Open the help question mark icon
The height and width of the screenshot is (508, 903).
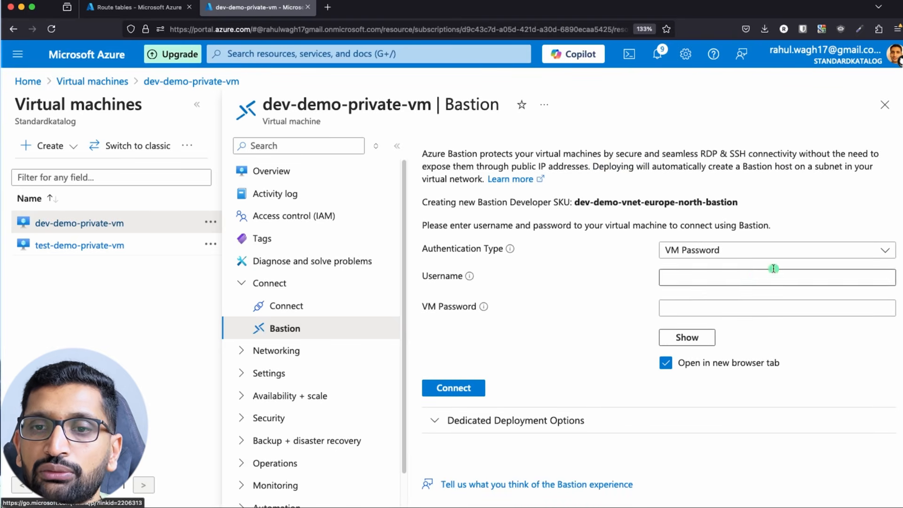click(713, 54)
